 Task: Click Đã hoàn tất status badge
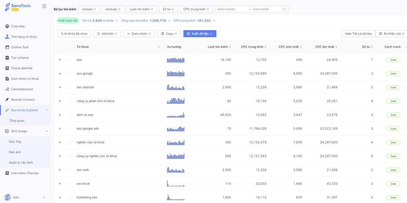click(x=68, y=20)
